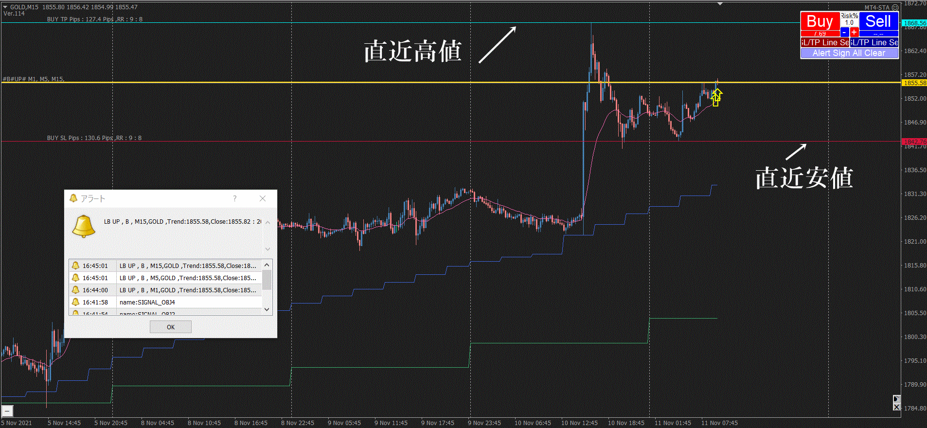Select the 16:44:00 M1,GOLD alert row
Viewport: 927px width, 428px height.
pyautogui.click(x=166, y=290)
